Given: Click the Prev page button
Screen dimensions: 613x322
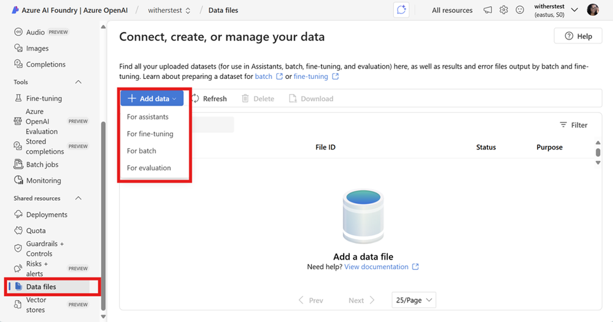Looking at the screenshot, I should [311, 300].
